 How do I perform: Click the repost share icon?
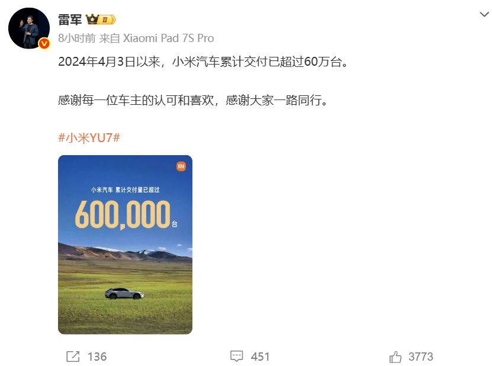73,357
